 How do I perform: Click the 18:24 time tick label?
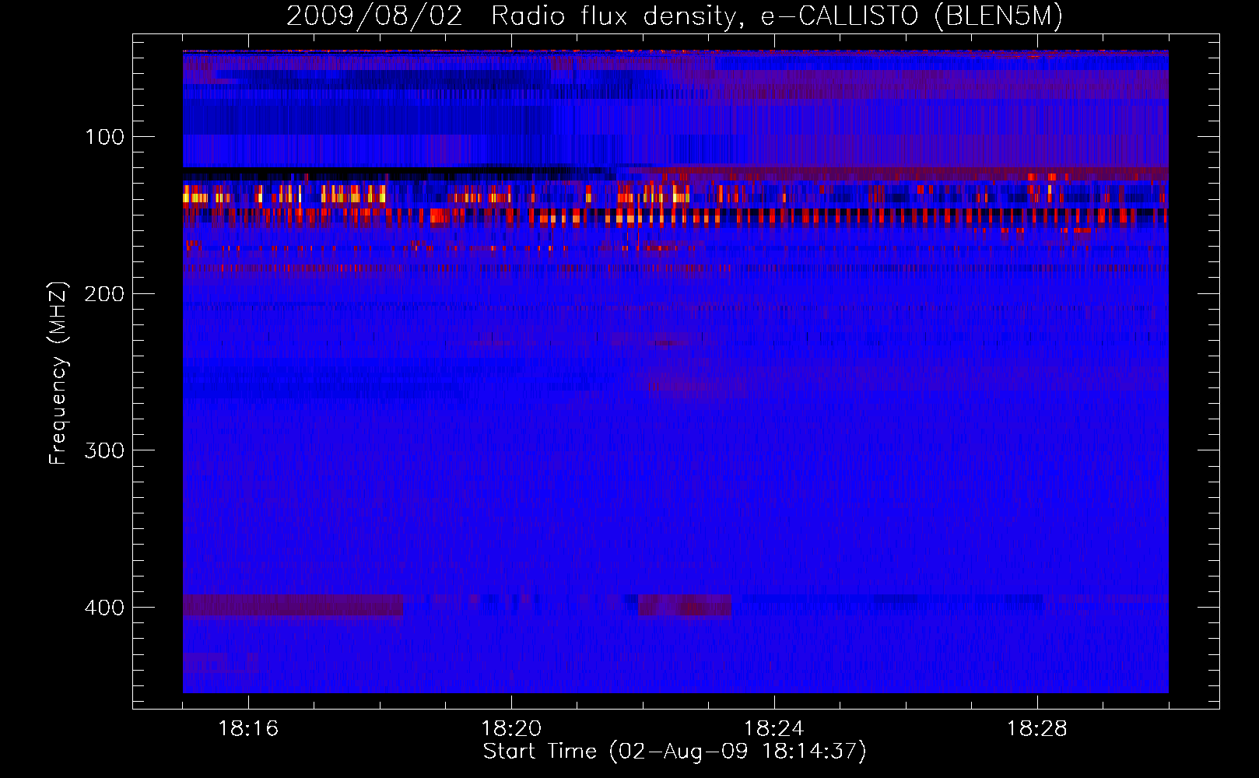pyautogui.click(x=774, y=728)
